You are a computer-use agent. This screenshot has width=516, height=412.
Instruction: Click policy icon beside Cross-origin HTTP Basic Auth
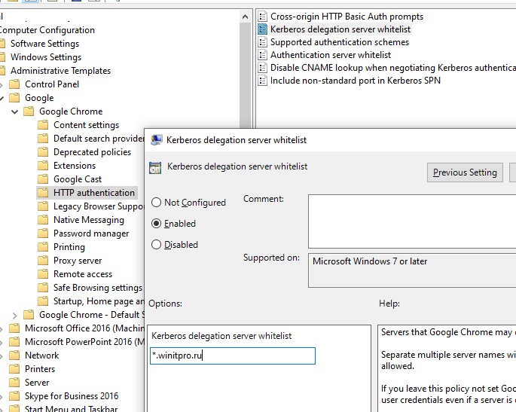262,17
